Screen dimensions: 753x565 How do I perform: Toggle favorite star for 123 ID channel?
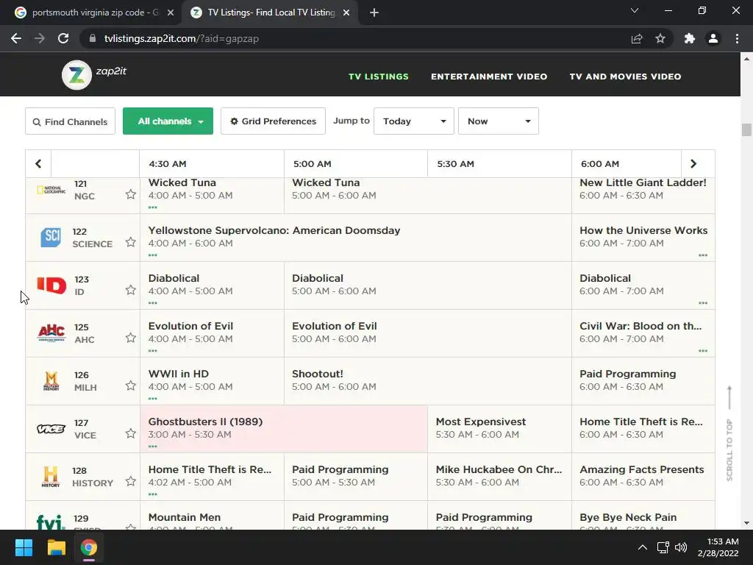131,290
